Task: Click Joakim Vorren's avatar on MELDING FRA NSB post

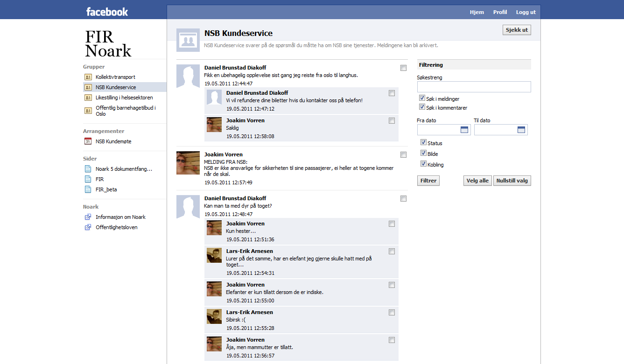Action: click(x=188, y=163)
